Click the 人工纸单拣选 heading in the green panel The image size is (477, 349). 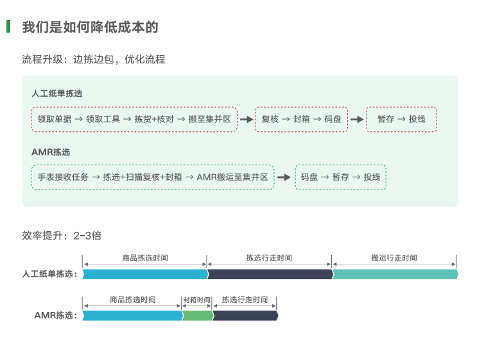[57, 93]
